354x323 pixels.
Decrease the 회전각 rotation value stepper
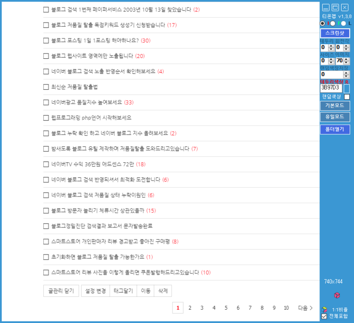pos(346,49)
